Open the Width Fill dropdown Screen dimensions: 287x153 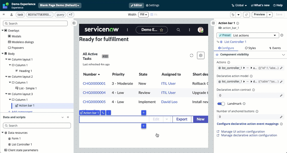(x=143, y=15)
